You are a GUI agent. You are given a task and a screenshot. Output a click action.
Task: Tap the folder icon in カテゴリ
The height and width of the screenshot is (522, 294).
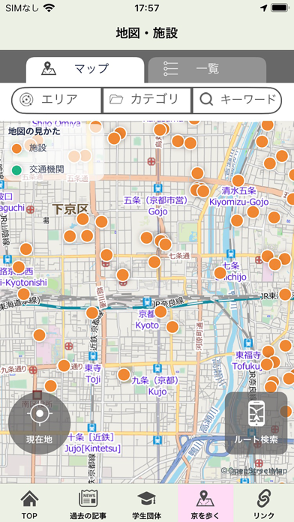click(116, 99)
